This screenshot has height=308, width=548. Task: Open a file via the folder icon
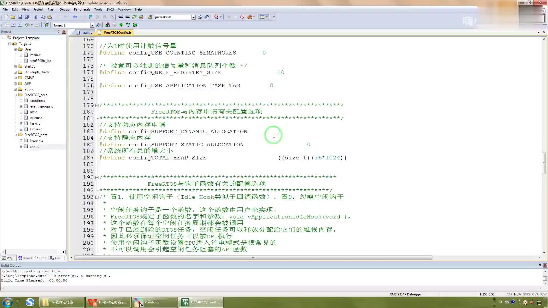[13, 17]
